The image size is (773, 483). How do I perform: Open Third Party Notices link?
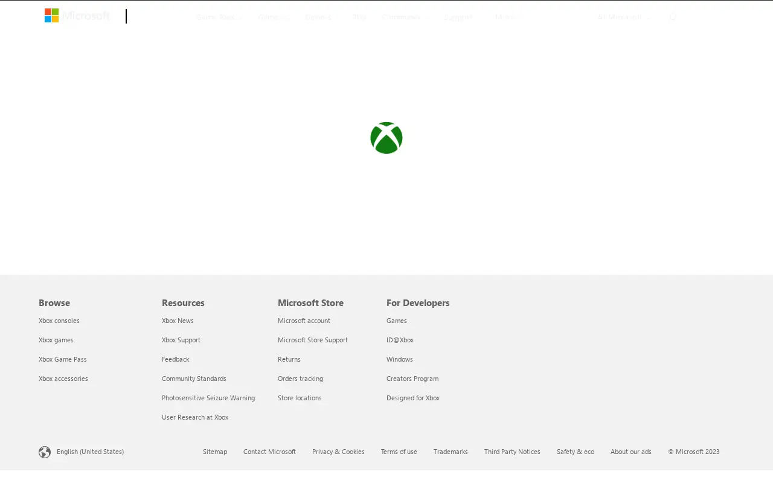pos(512,452)
